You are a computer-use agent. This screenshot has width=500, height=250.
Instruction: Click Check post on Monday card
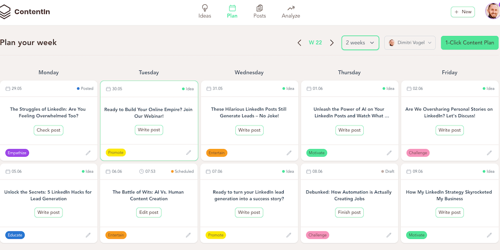click(x=49, y=130)
